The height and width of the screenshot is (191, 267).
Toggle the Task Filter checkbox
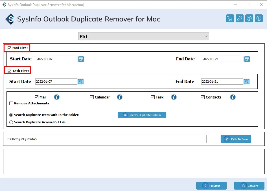pos(9,71)
